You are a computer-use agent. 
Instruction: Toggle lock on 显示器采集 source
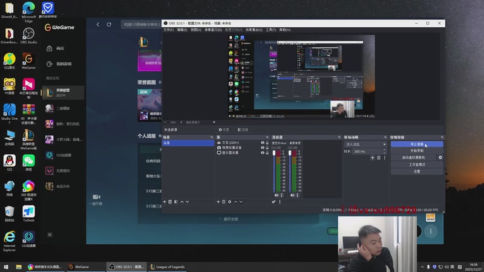point(267,153)
